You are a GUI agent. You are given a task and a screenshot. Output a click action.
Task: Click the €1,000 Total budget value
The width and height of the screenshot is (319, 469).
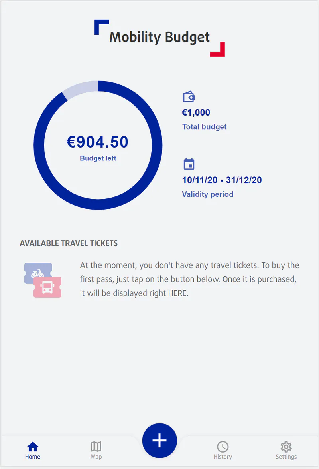196,112
